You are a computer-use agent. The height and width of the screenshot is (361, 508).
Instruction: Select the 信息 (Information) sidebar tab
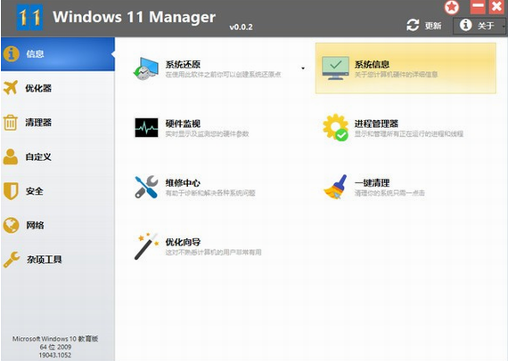(58, 54)
